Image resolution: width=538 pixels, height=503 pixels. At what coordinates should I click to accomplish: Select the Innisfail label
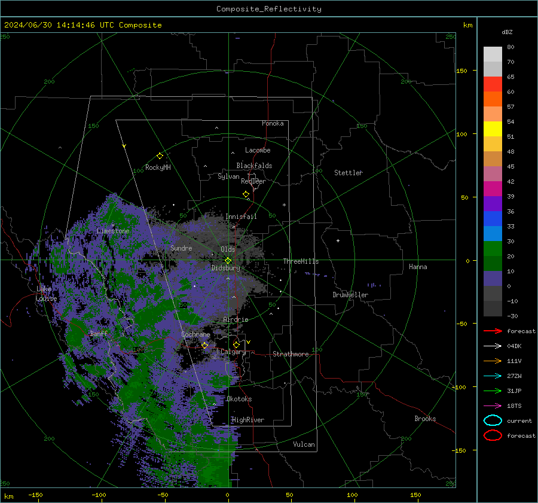[241, 217]
